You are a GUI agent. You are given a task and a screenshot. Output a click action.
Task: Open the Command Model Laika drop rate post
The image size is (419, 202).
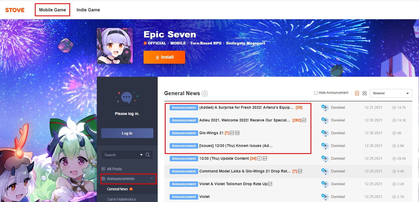(x=245, y=171)
